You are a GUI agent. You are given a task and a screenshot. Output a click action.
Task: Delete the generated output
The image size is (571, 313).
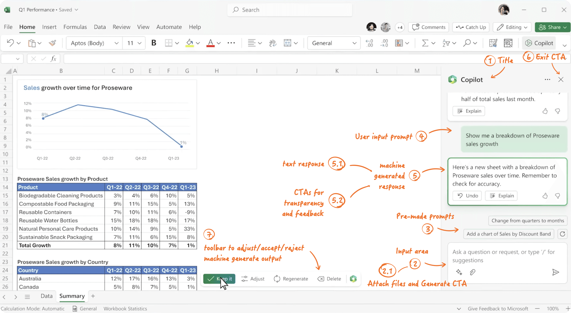pyautogui.click(x=329, y=279)
